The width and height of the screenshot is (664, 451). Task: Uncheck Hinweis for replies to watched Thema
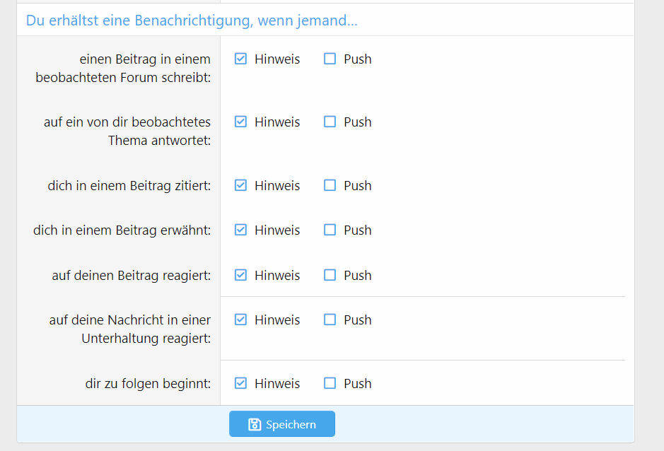coord(240,122)
